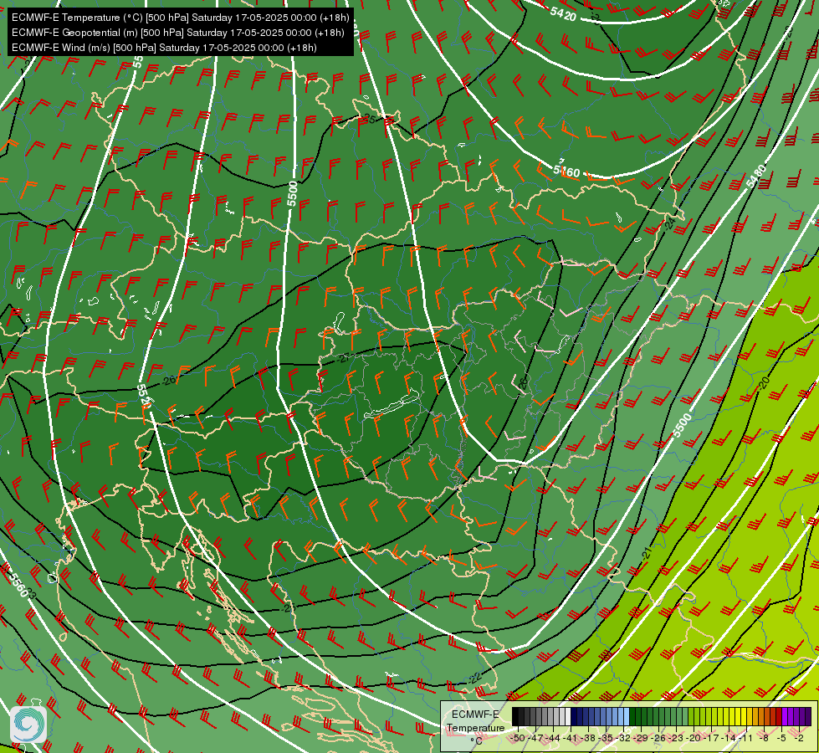Click the -38 legend tick label
This screenshot has height=753, width=819.
588,738
